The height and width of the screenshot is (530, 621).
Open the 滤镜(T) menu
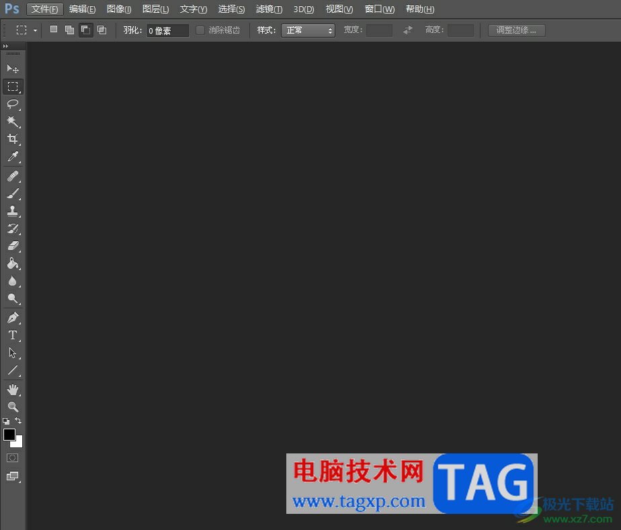pos(269,9)
